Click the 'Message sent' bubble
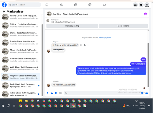 click(58, 50)
